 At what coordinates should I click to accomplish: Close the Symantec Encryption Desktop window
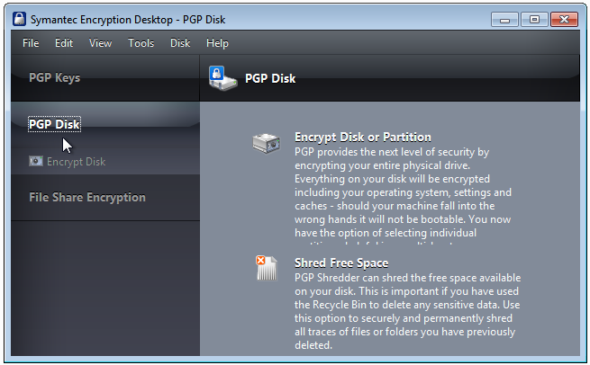point(564,19)
